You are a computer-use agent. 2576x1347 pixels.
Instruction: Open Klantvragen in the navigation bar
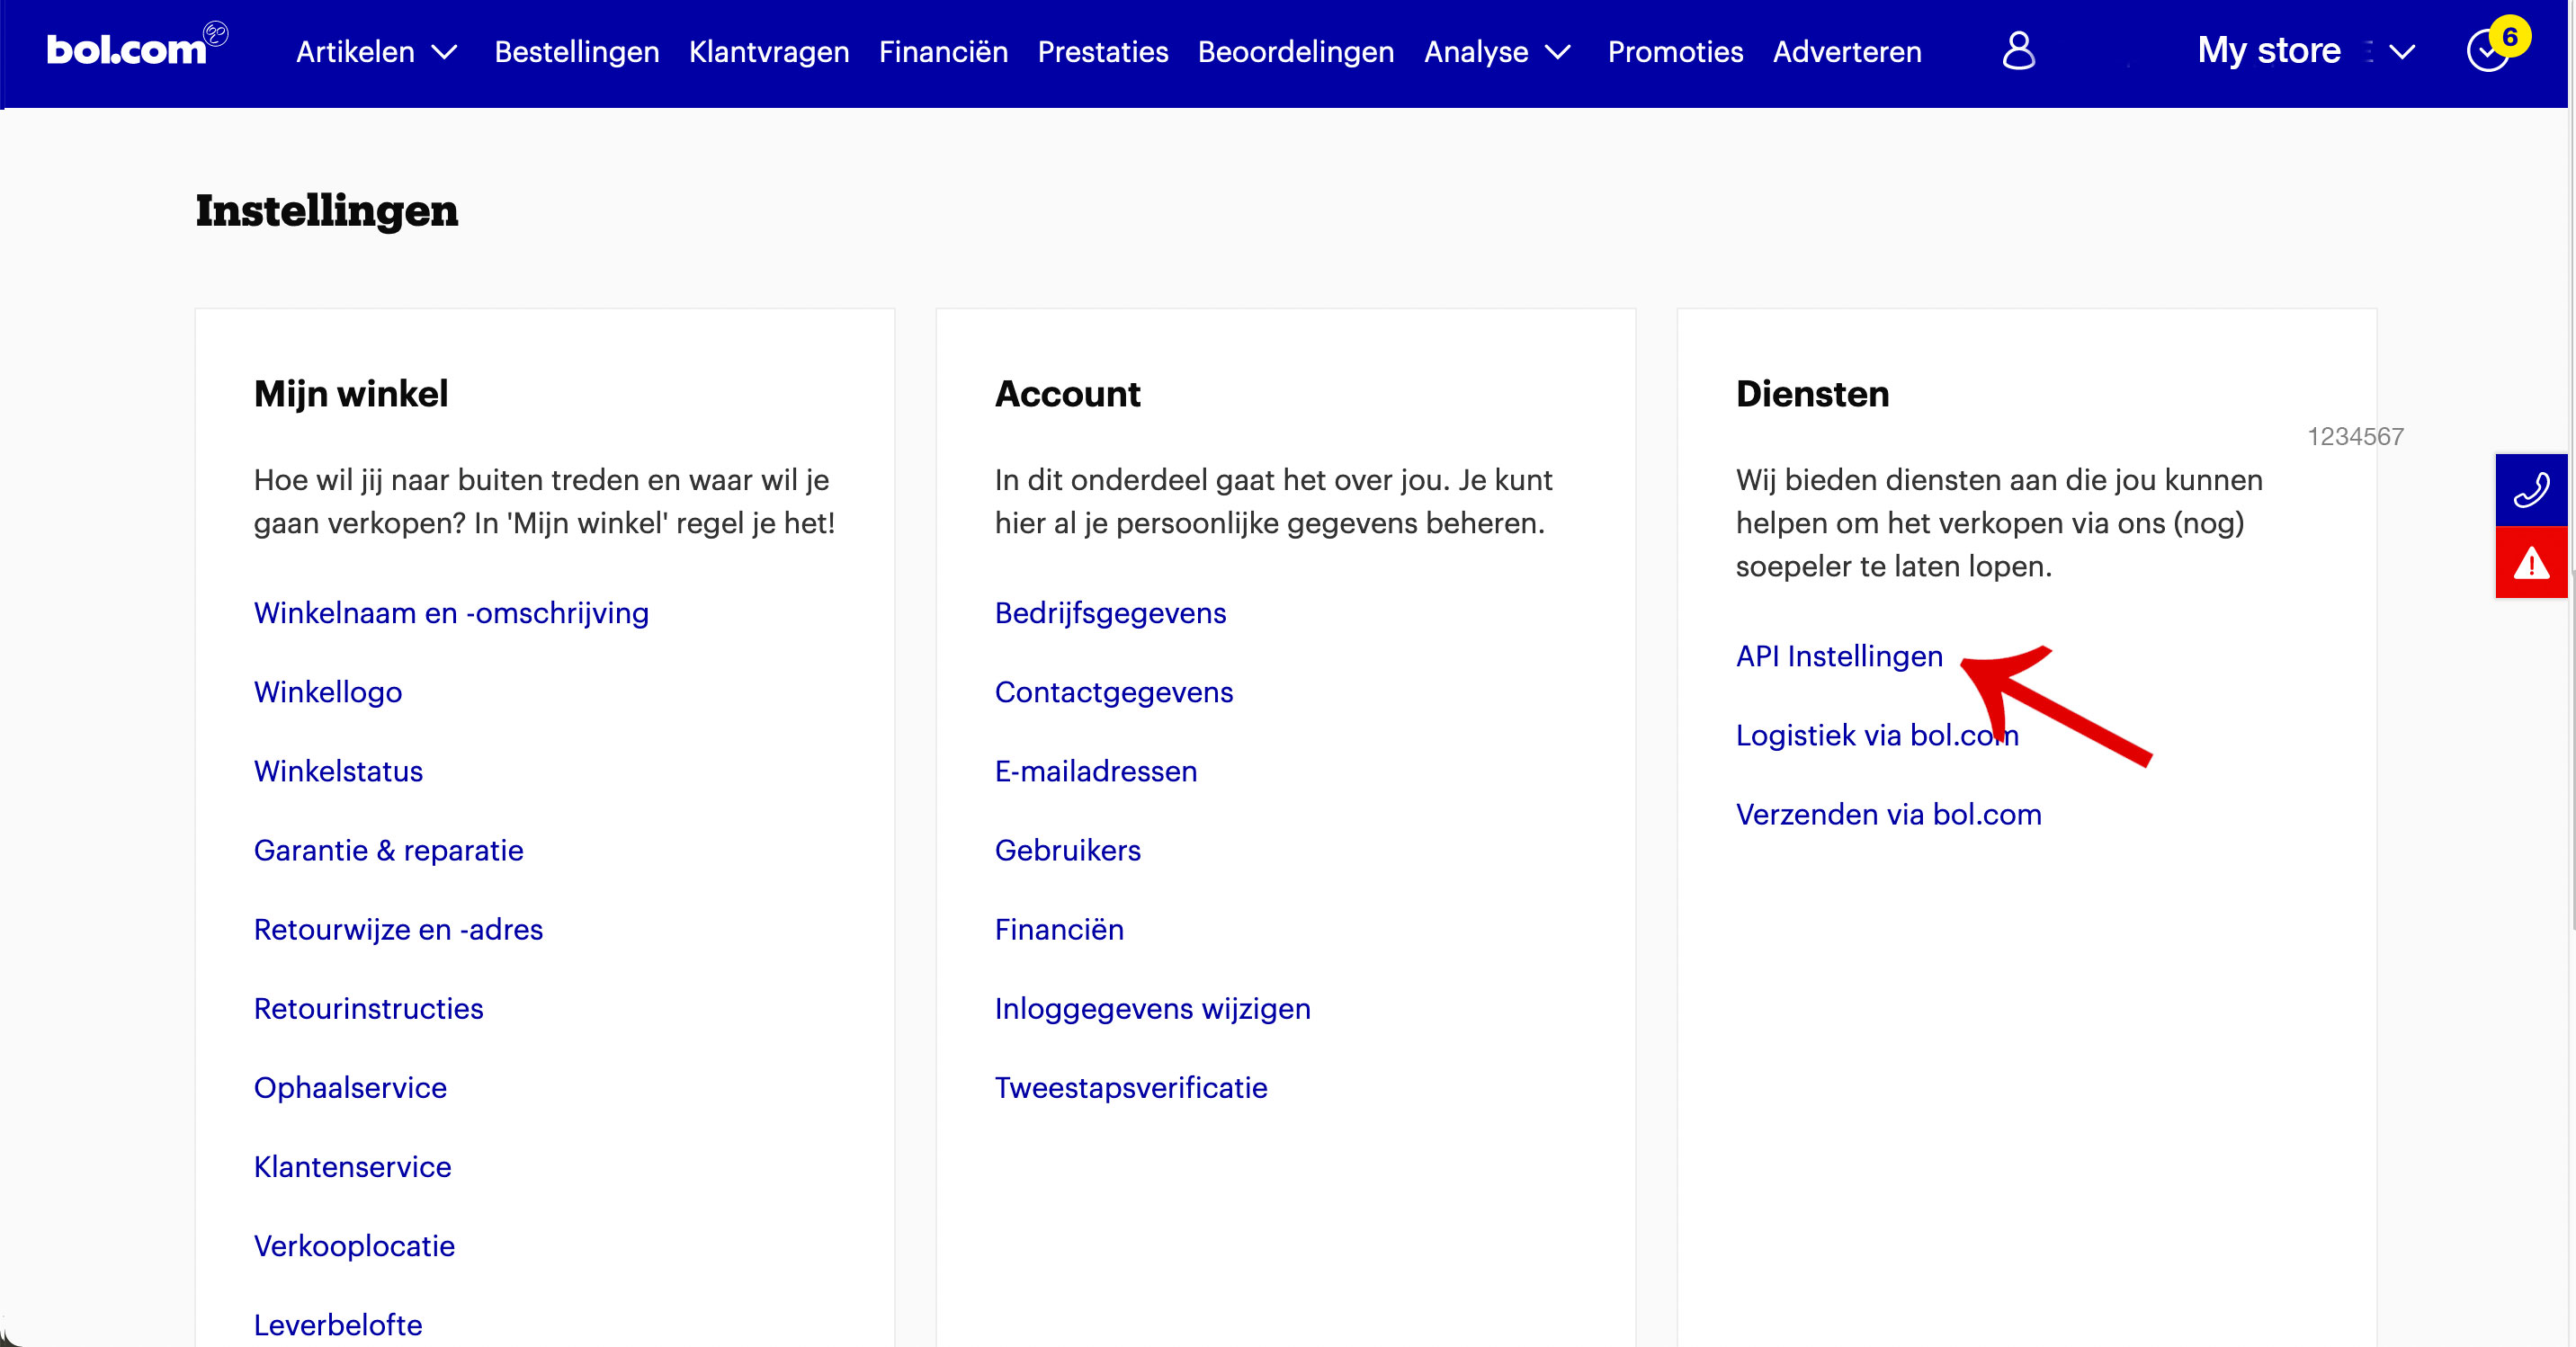point(768,52)
